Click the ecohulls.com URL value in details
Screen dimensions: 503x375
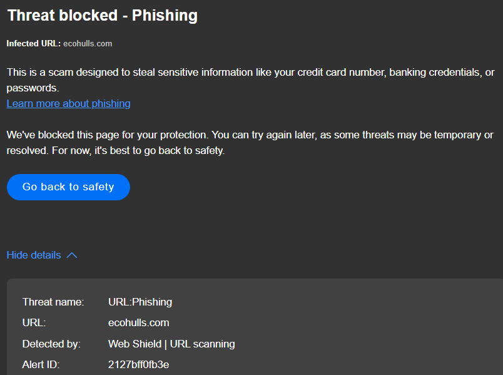tap(139, 322)
